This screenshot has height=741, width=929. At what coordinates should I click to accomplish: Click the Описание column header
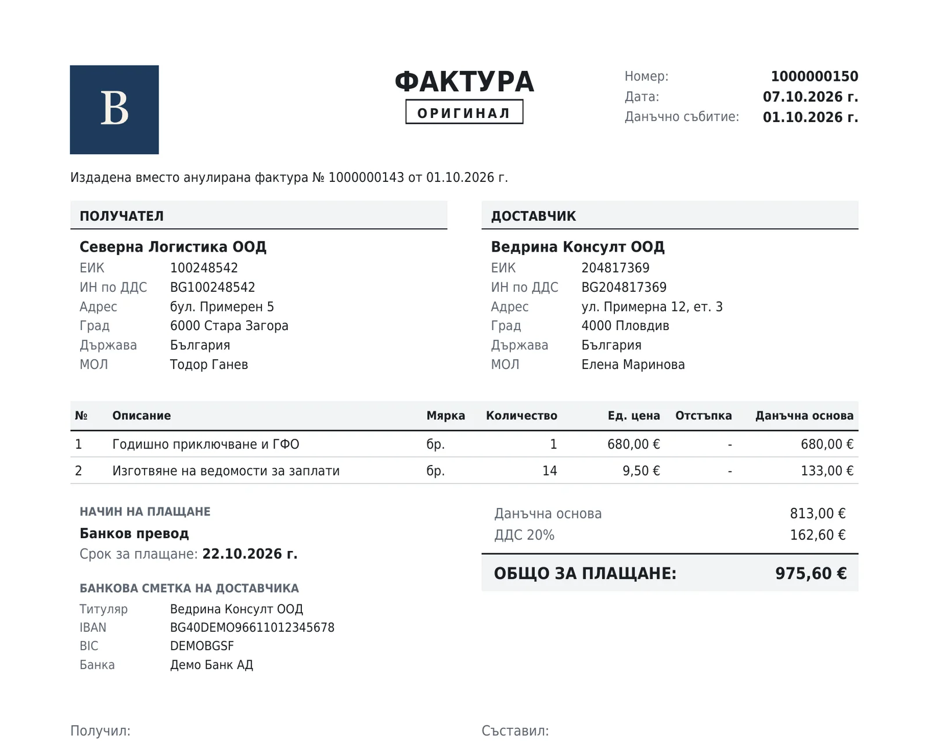(142, 416)
